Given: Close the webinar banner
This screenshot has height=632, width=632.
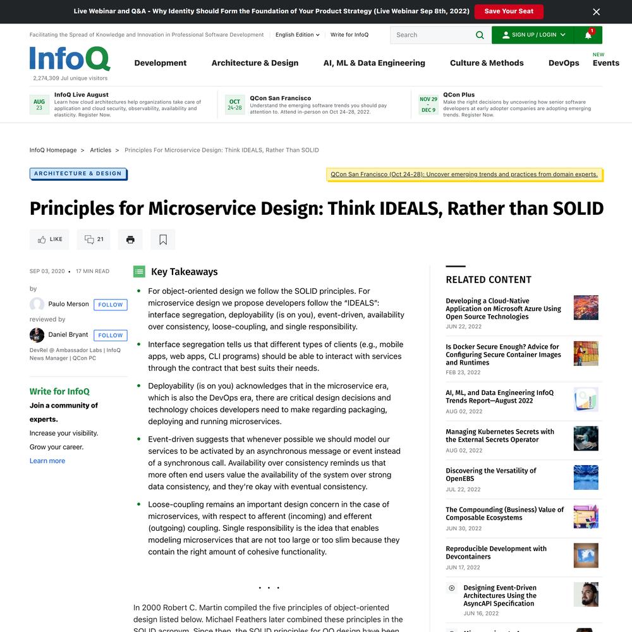Looking at the screenshot, I should point(596,11).
